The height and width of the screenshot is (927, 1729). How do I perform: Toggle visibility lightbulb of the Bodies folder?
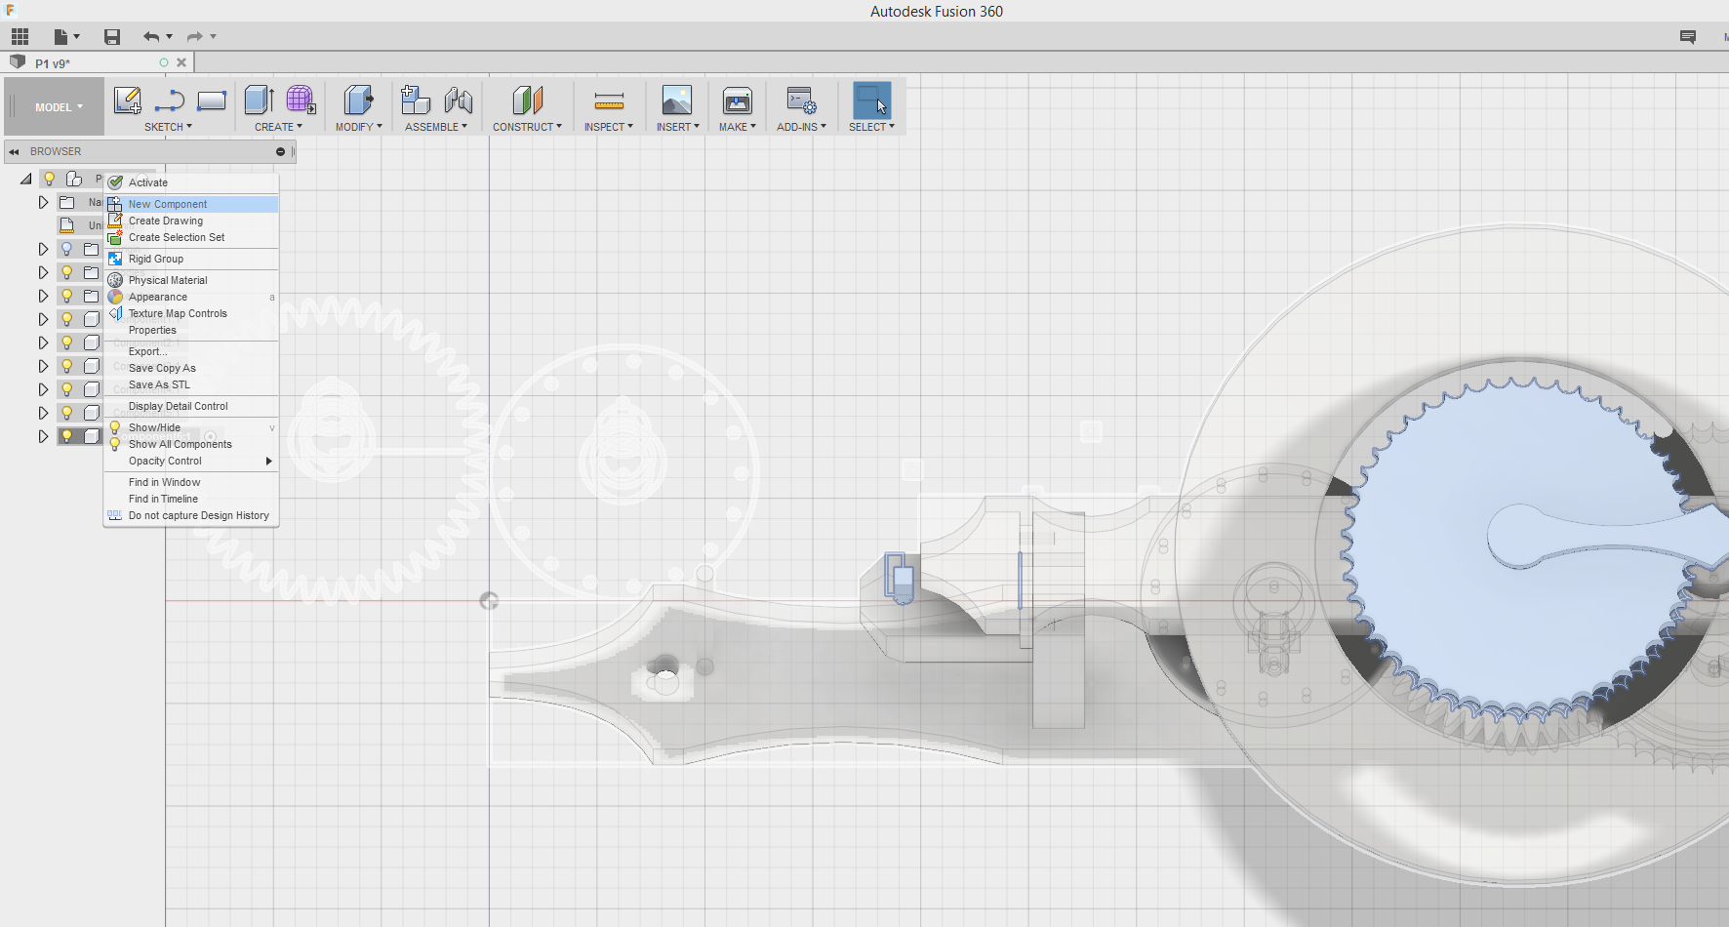tap(66, 272)
